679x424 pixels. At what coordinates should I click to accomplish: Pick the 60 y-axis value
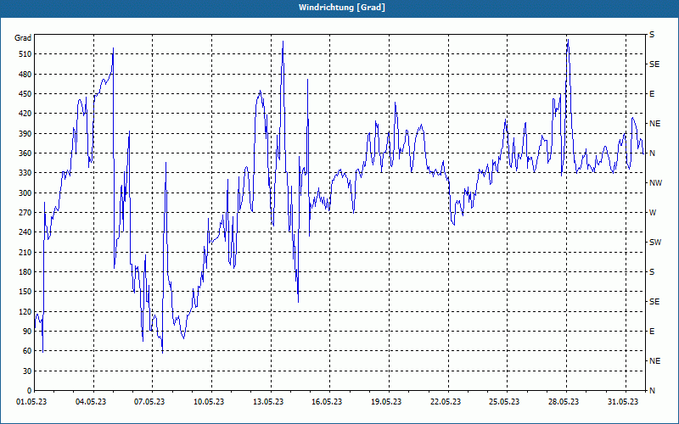click(x=26, y=351)
